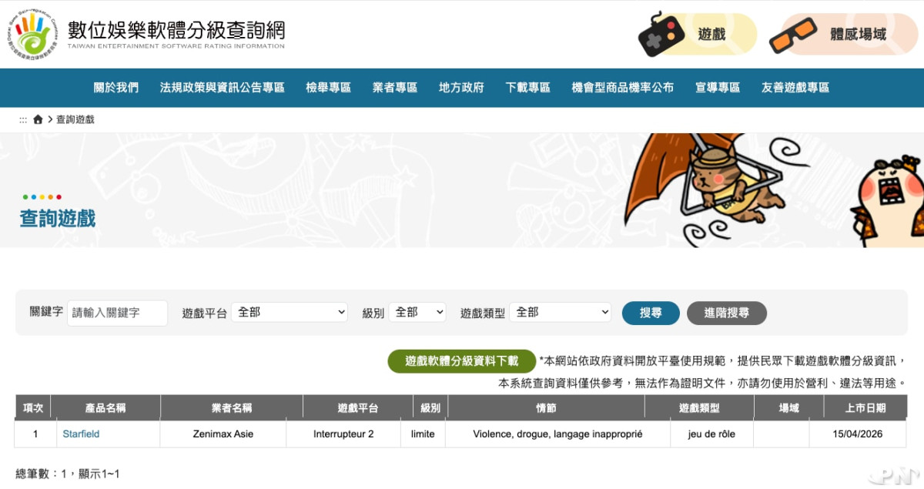Download via 遊戲軟體分級資料下載 button
This screenshot has width=924, height=489.
461,360
